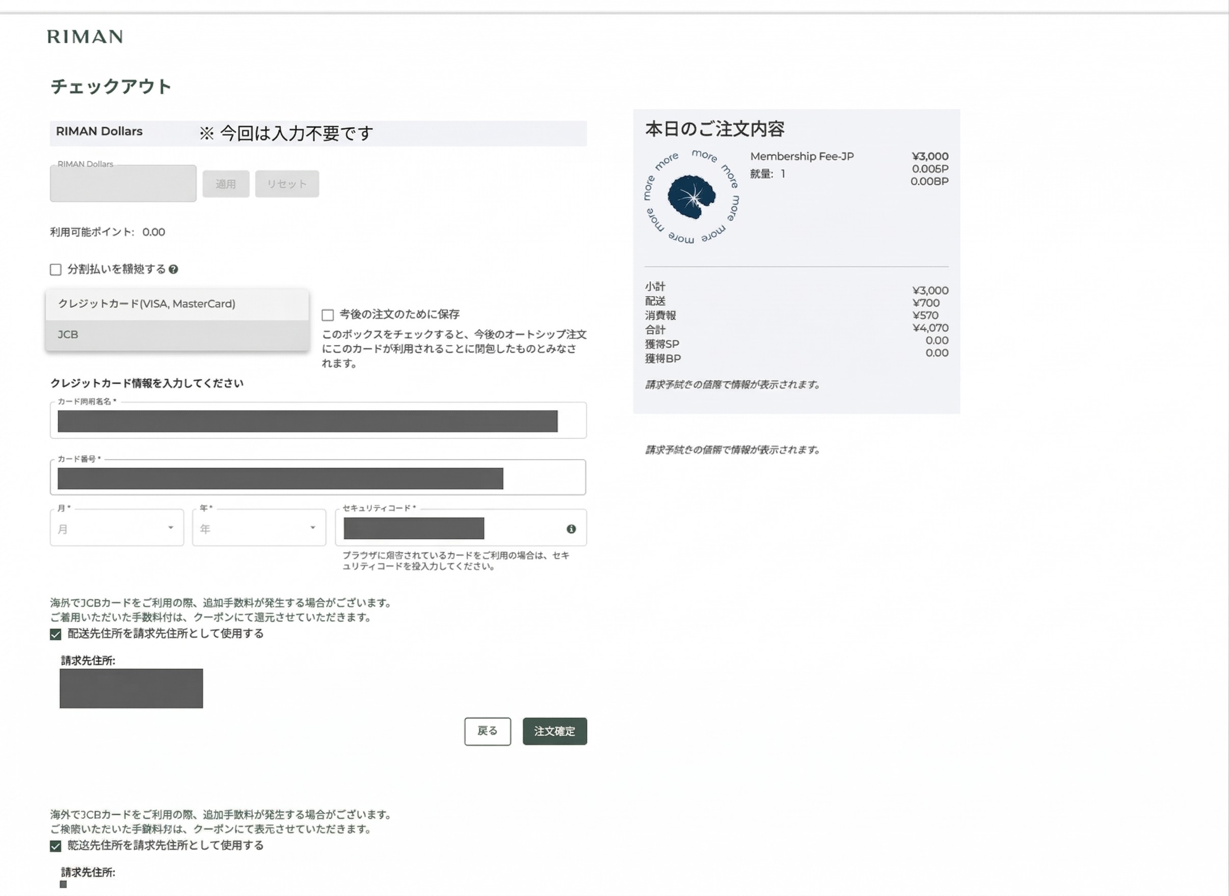Toggle the lower billing address checkbox at the page bottom
The width and height of the screenshot is (1229, 896).
pos(56,846)
